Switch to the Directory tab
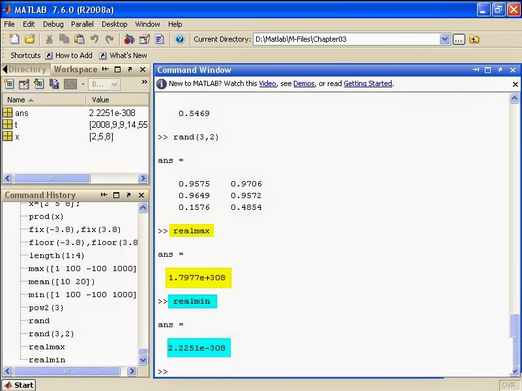This screenshot has height=391, width=522. 26,69
